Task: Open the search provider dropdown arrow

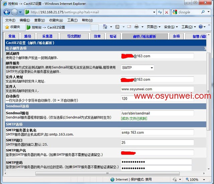Action: click(208, 12)
